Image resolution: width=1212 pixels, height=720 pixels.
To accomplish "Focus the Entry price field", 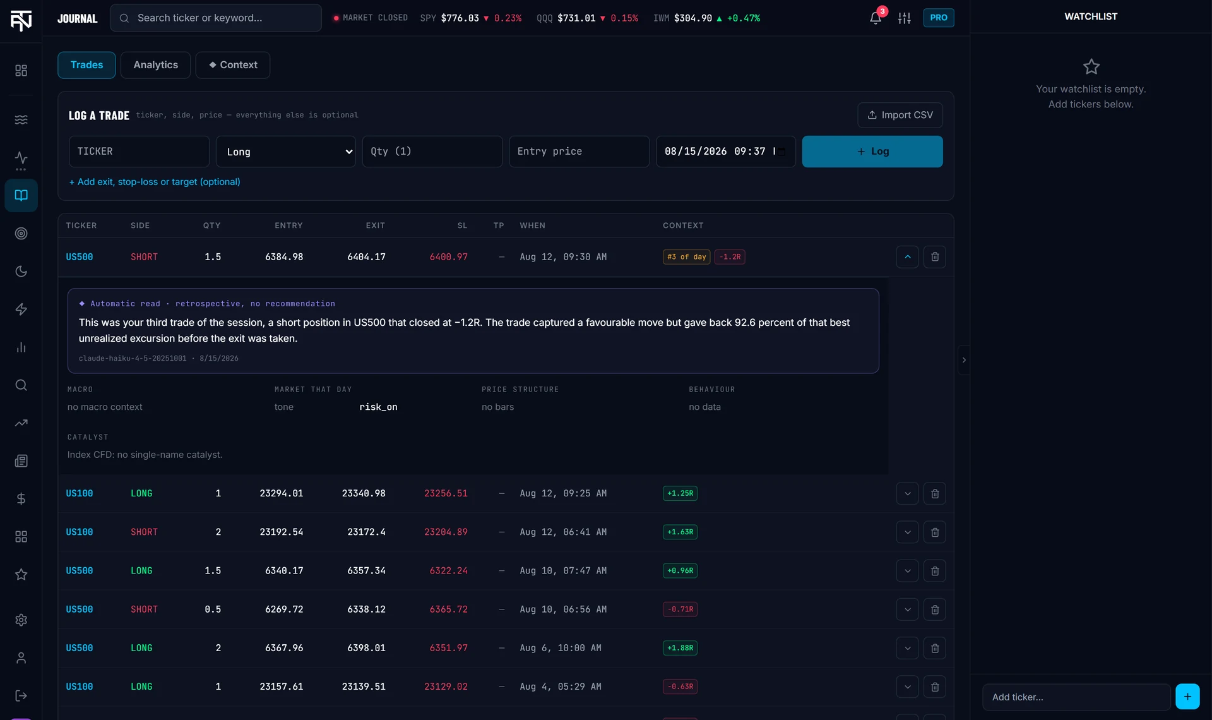I will click(579, 152).
